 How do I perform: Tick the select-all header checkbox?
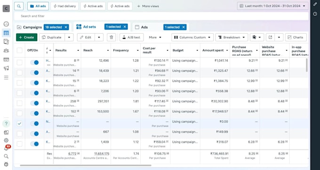click(20, 50)
